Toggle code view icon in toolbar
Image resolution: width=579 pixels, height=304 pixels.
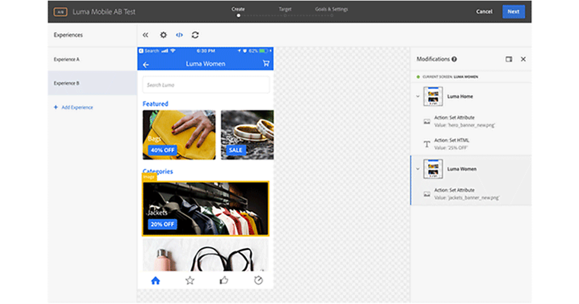[x=179, y=35]
